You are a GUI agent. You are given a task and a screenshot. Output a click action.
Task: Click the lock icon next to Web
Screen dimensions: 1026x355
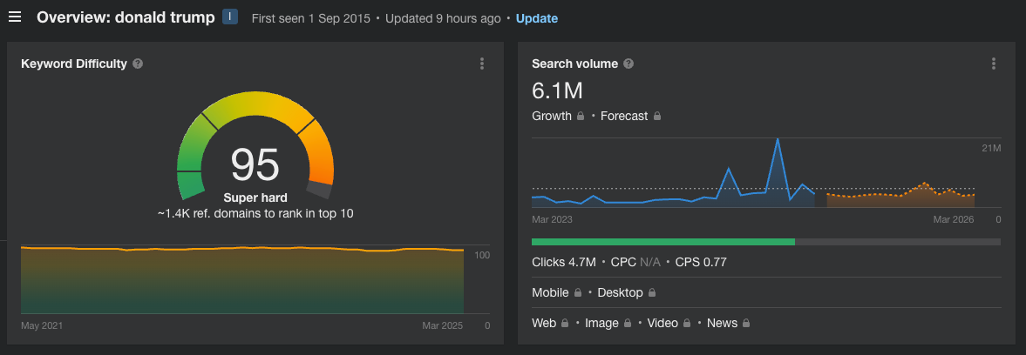(565, 323)
